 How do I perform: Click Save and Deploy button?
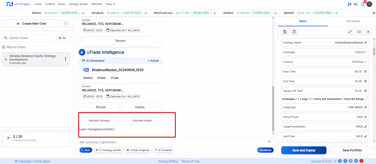(304, 150)
